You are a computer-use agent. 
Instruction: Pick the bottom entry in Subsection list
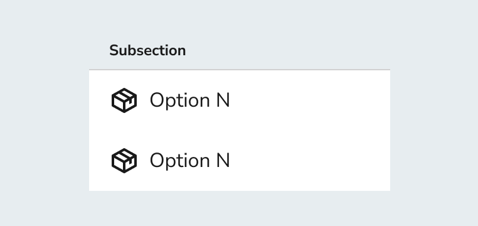[x=239, y=161]
